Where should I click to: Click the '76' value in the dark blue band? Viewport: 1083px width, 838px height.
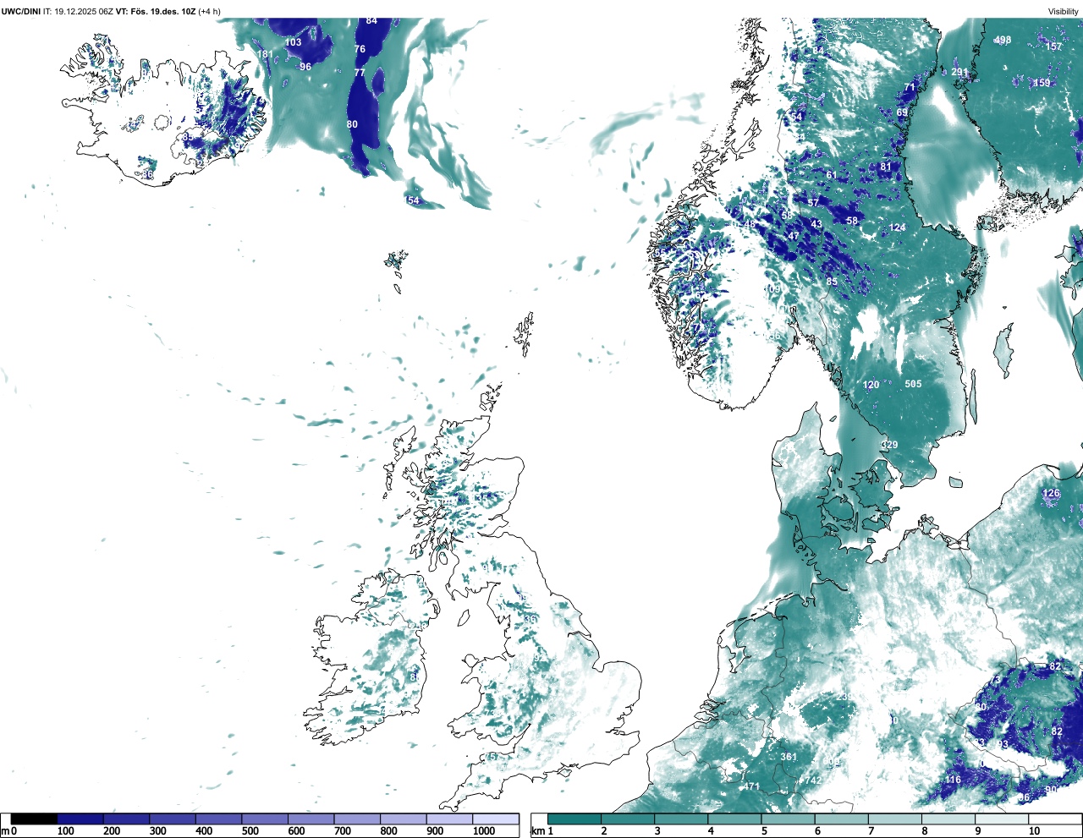point(360,49)
